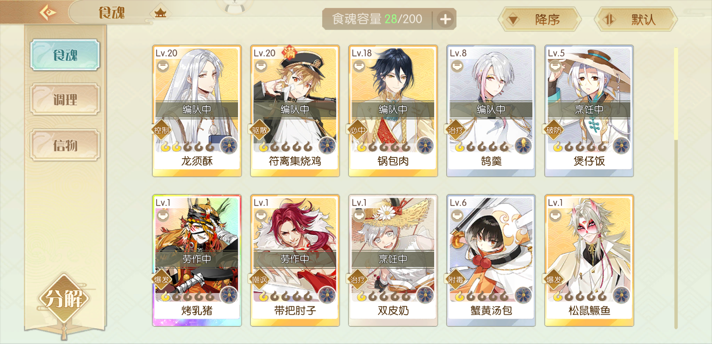The height and width of the screenshot is (344, 712).
Task: Click the 分解 button
Action: tap(64, 298)
